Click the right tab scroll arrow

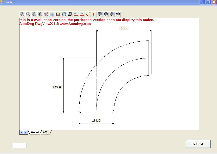click(x=25, y=132)
